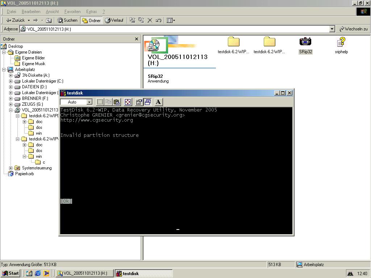
Task: Click the Full screen icon in testdisk
Action: coord(128,102)
